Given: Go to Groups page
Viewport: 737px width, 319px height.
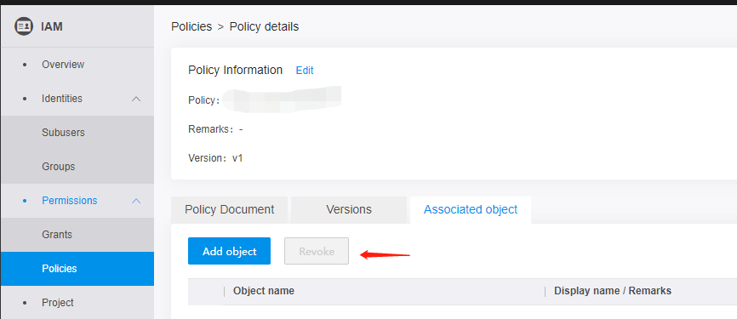Looking at the screenshot, I should click(58, 167).
